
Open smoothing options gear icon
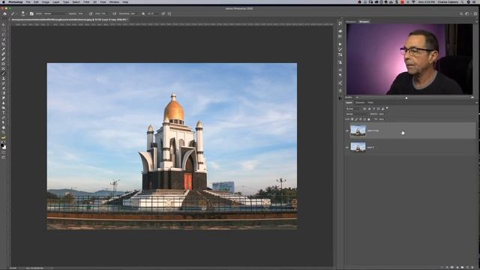pyautogui.click(x=143, y=13)
